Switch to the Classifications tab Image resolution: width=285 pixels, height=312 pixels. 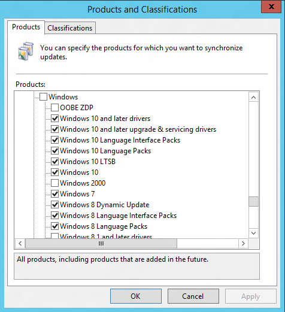pyautogui.click(x=70, y=28)
